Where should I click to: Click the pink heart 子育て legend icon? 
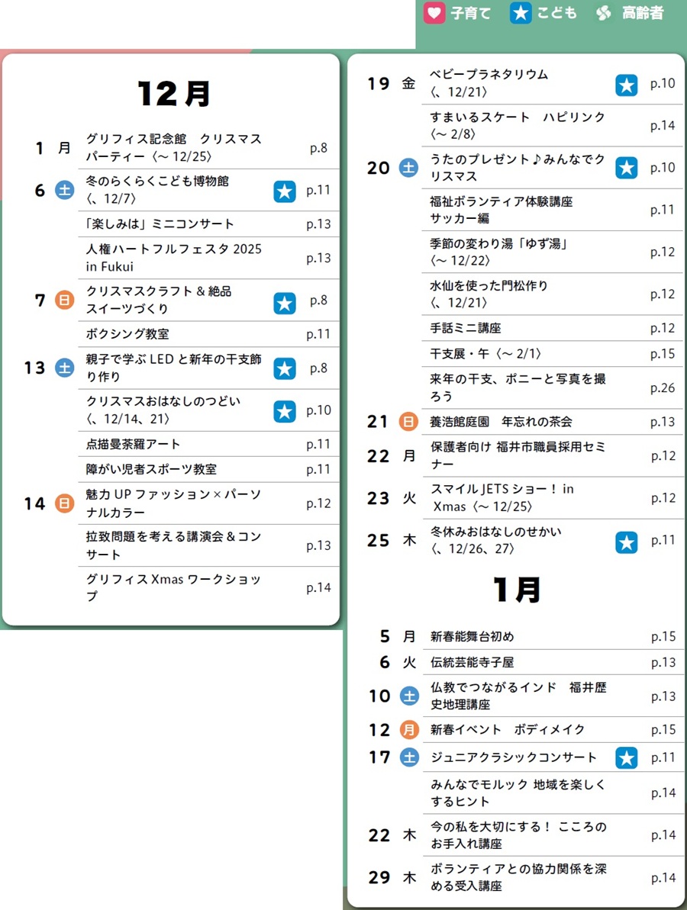(x=434, y=13)
